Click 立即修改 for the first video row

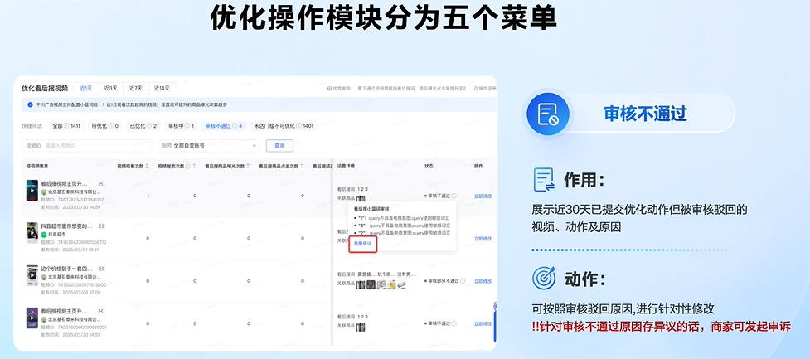483,196
